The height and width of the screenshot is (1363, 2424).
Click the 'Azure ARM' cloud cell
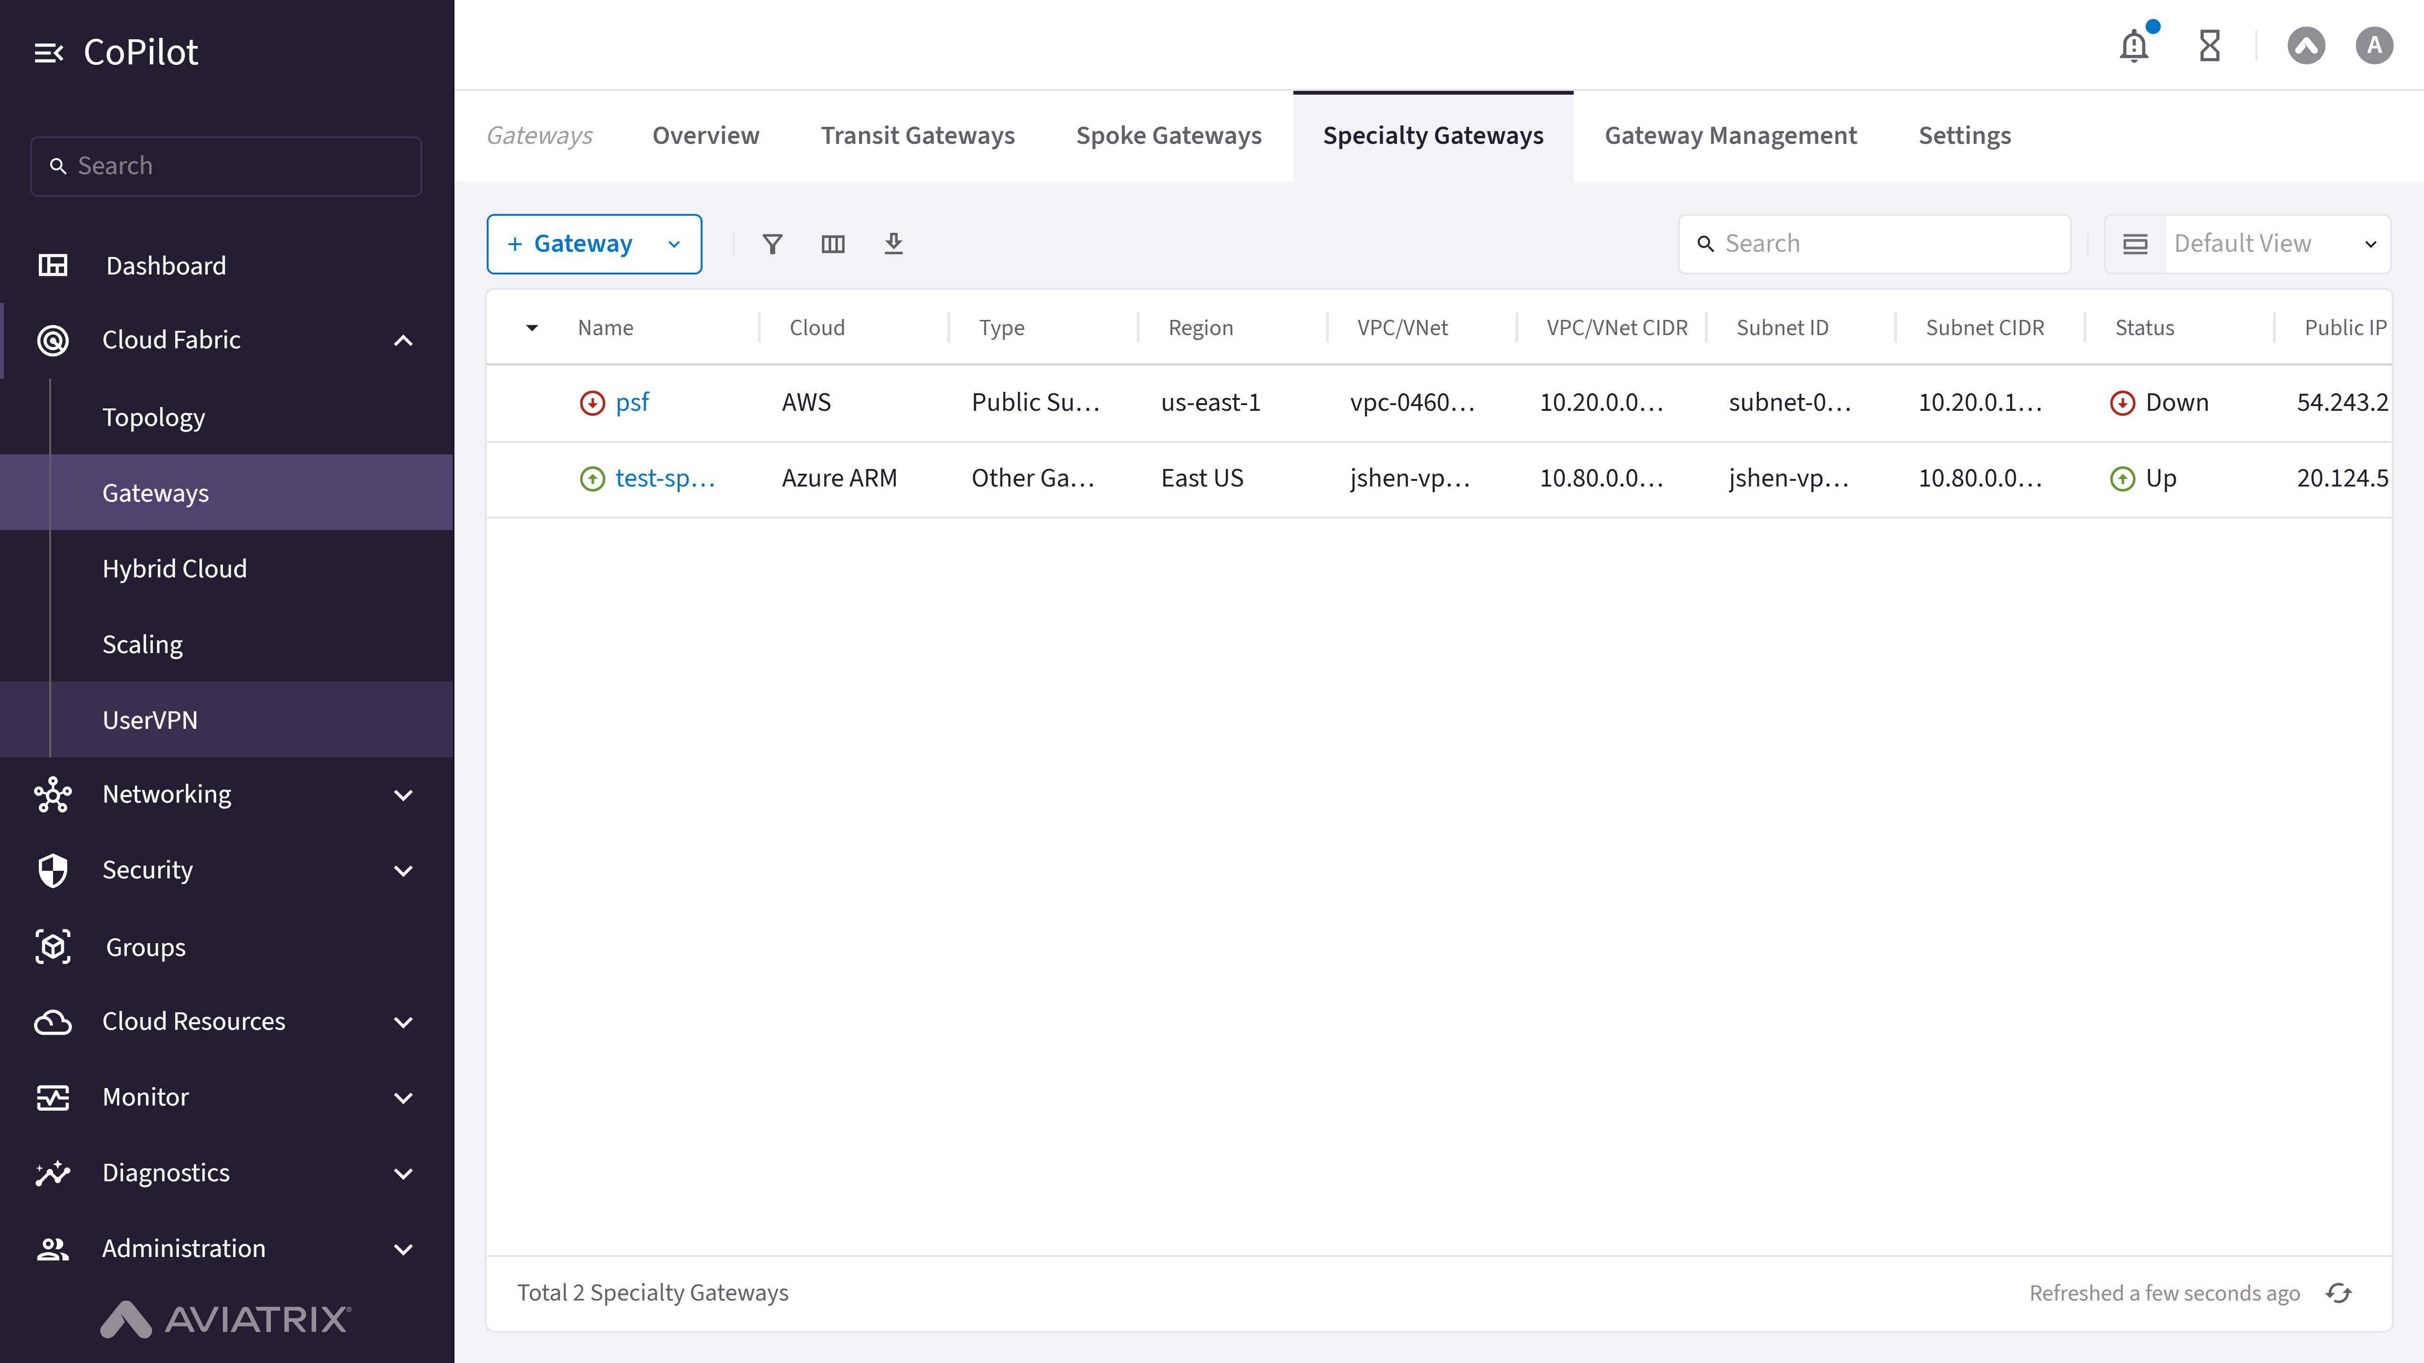(839, 479)
